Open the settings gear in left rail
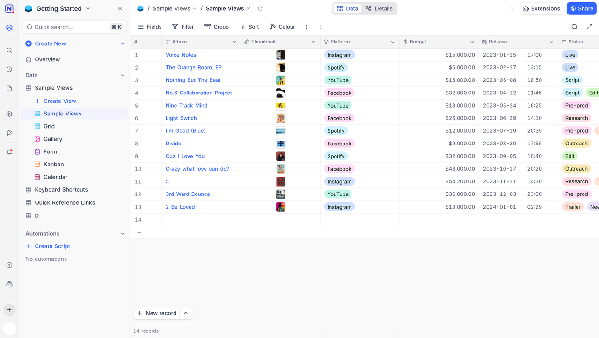 pyautogui.click(x=9, y=114)
